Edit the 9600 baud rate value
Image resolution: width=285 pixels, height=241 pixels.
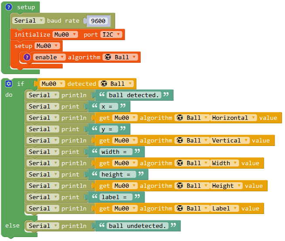[x=98, y=21]
